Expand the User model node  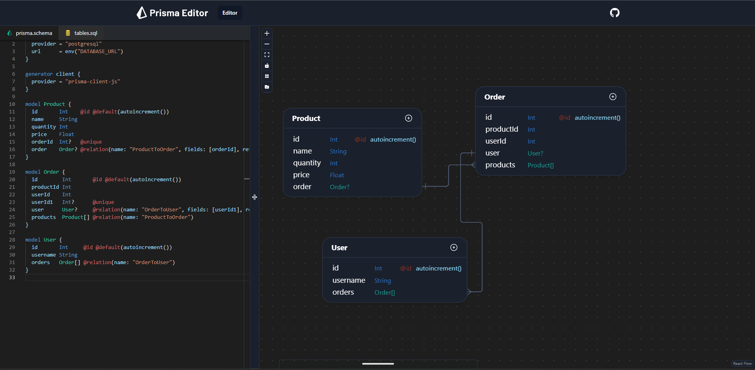coord(454,247)
